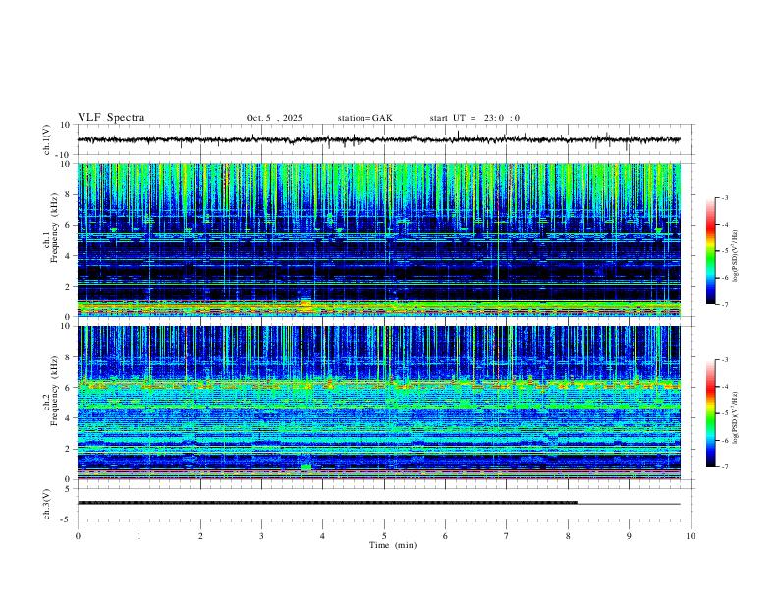Click the ch.2 PSD color bar
The image size is (778, 601).
click(710, 413)
